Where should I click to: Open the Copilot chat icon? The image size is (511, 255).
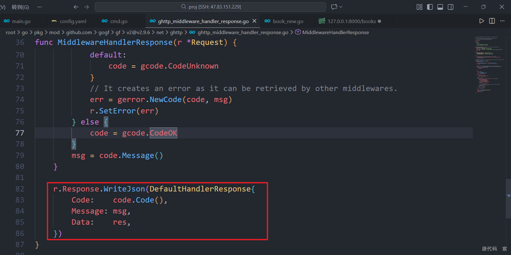pos(334,7)
